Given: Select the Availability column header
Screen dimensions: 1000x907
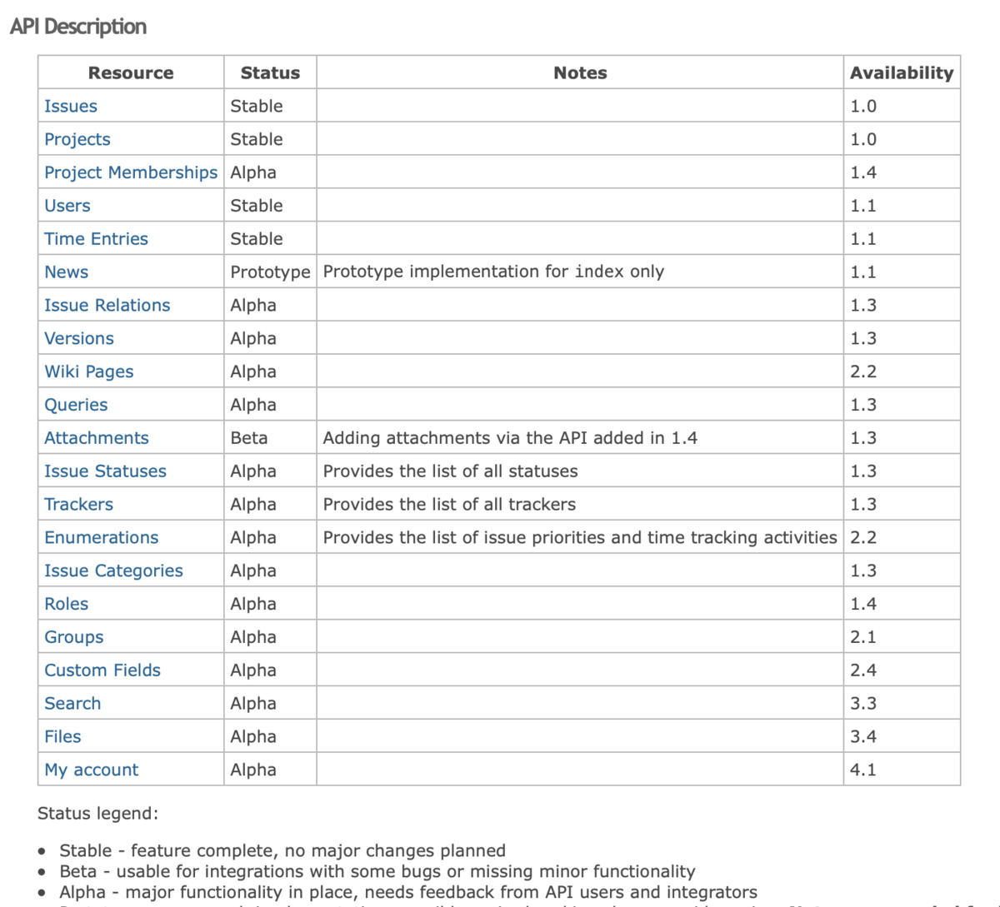Looking at the screenshot, I should click(902, 72).
